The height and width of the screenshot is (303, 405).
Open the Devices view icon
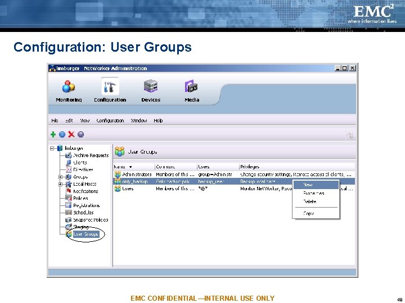click(151, 86)
